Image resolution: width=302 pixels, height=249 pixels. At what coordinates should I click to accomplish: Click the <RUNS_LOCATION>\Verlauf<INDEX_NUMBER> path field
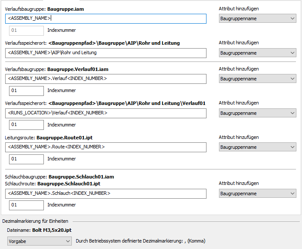(106, 113)
